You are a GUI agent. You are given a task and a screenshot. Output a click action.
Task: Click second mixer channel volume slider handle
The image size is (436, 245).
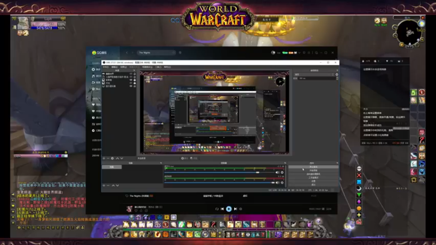coord(273,182)
